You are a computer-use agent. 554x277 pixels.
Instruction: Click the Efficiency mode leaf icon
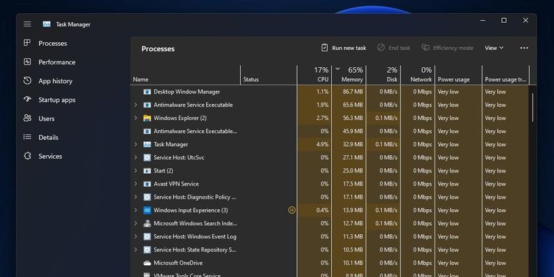(426, 48)
